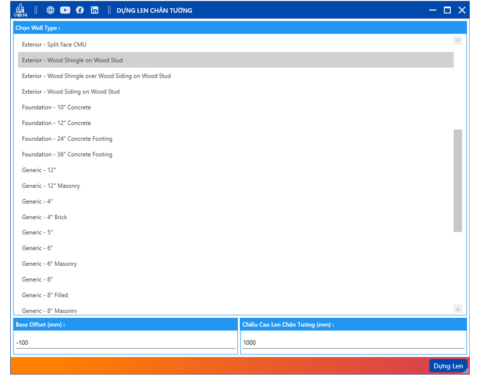Screen dimensions: 477x375
Task: Click the Base Offset input field
Action: coord(125,342)
